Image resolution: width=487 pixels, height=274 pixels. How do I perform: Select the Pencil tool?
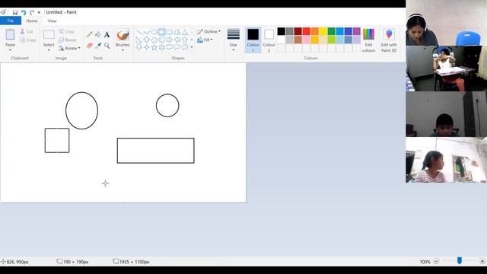click(x=90, y=34)
